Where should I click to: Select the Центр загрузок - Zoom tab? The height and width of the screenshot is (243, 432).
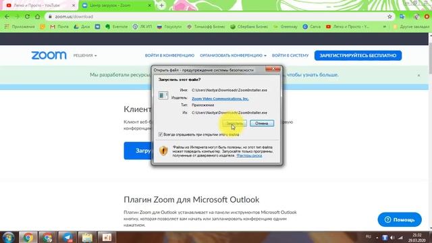pyautogui.click(x=115, y=5)
